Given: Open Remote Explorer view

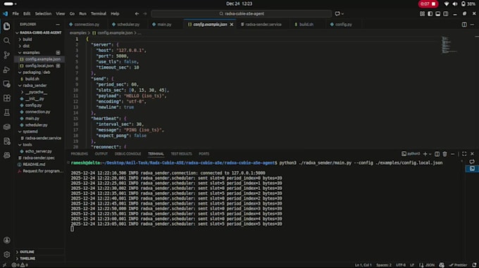Looking at the screenshot, I should click(x=6, y=84).
